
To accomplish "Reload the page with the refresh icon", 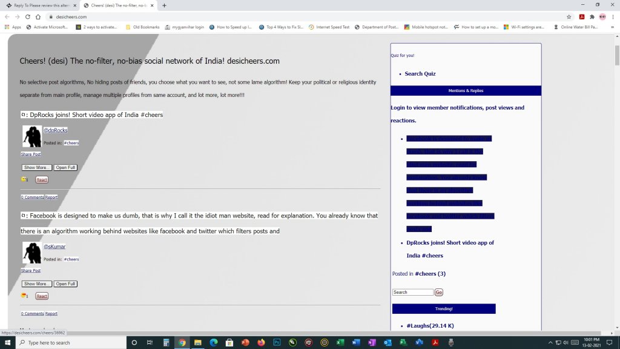I will point(28,16).
